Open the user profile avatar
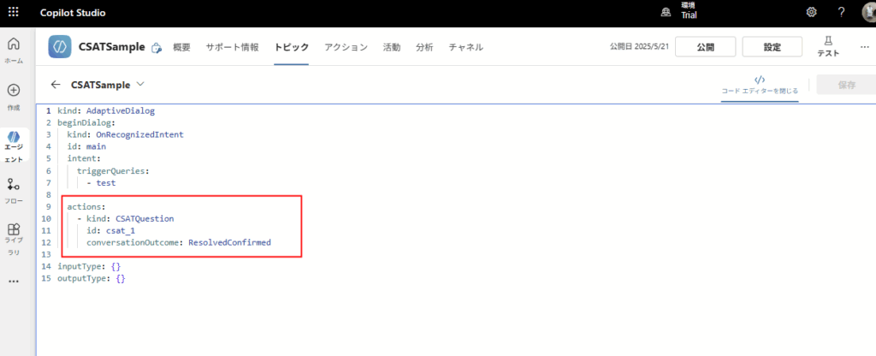Image resolution: width=876 pixels, height=356 pixels. pyautogui.click(x=869, y=12)
